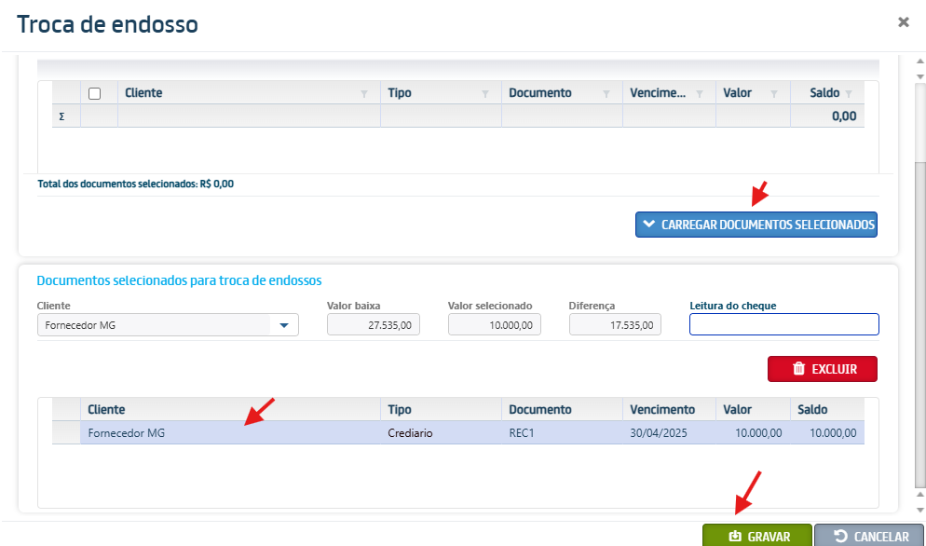926x546 pixels.
Task: Open the Documento column filter icon
Action: pos(606,94)
